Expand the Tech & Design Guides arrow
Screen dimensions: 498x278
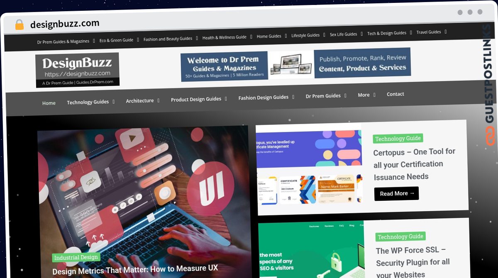click(x=411, y=32)
